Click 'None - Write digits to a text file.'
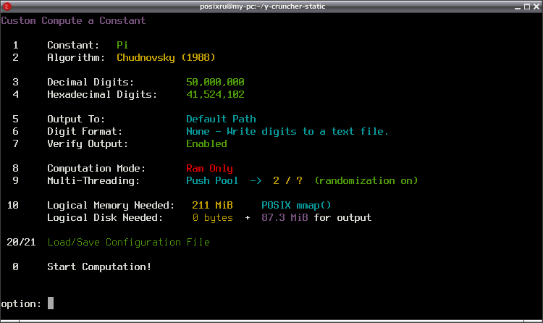 pyautogui.click(x=287, y=132)
